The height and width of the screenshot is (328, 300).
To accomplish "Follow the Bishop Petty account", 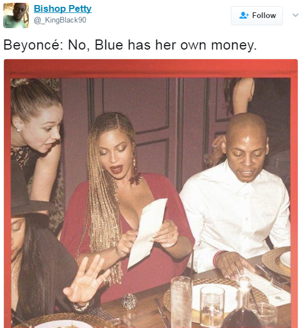I will pyautogui.click(x=257, y=16).
